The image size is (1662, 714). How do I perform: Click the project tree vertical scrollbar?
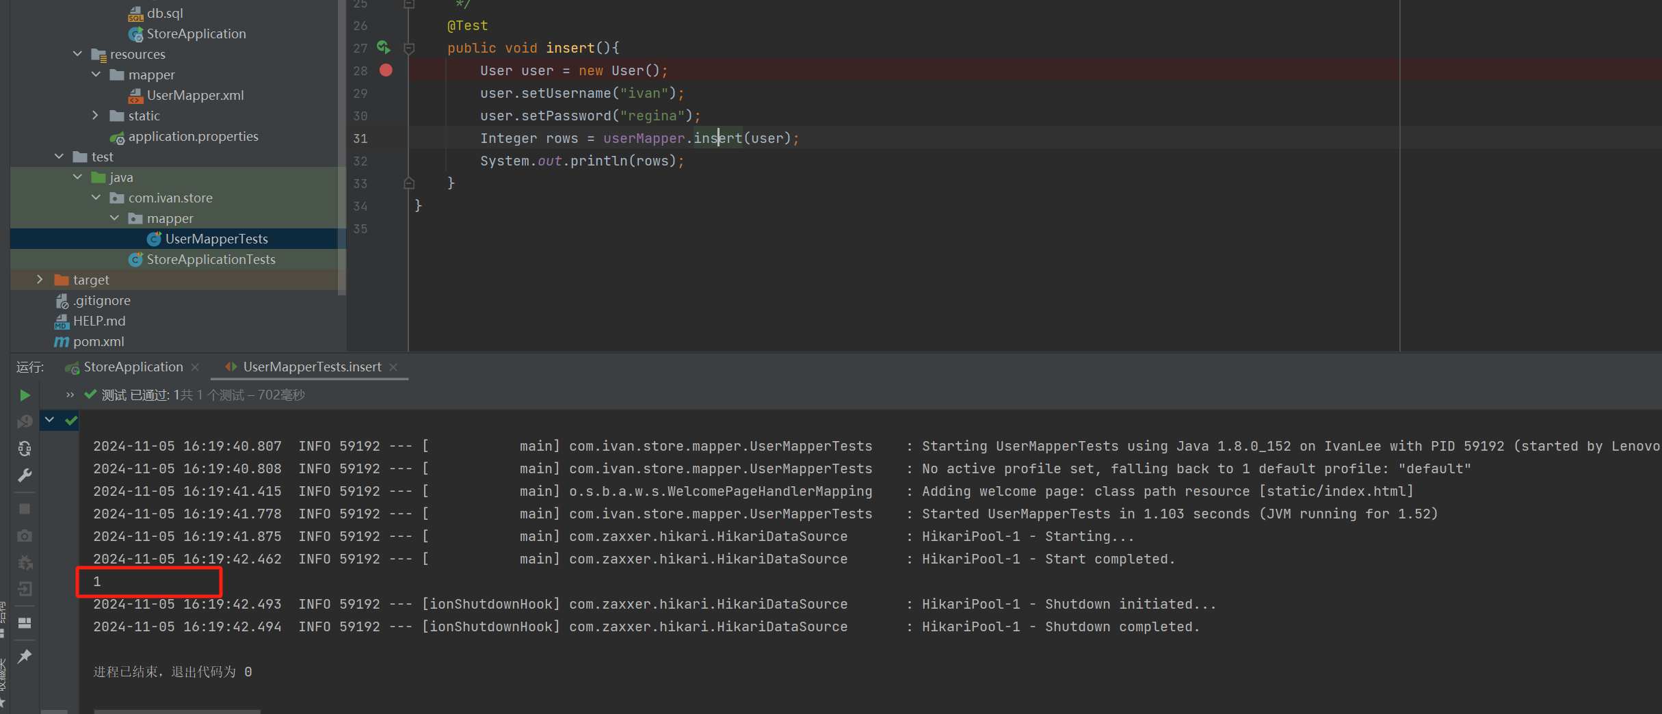coord(342,147)
